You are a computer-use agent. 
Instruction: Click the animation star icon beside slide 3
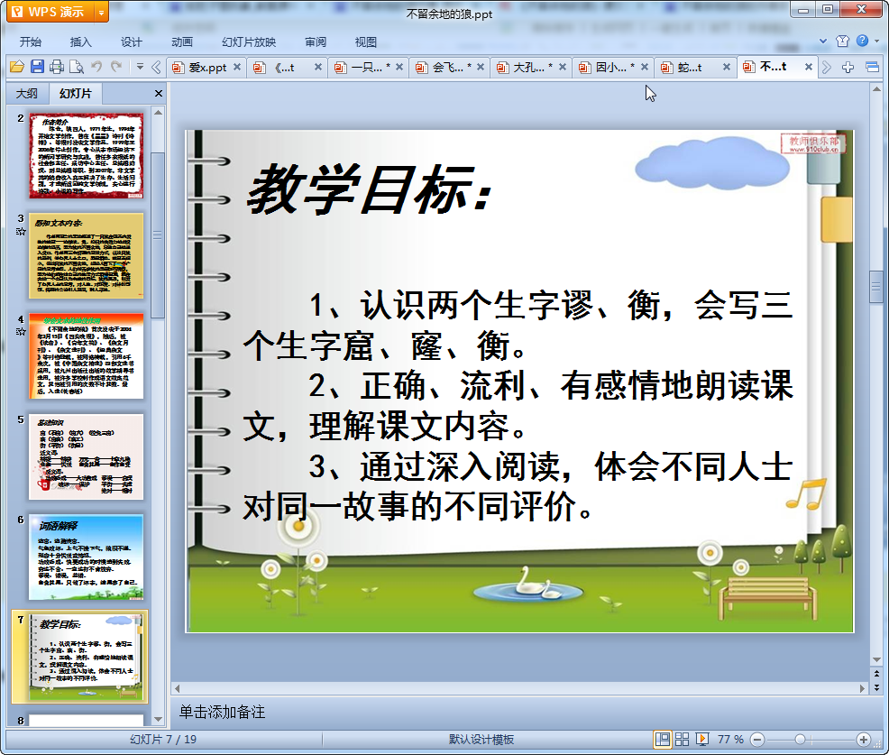pyautogui.click(x=21, y=232)
